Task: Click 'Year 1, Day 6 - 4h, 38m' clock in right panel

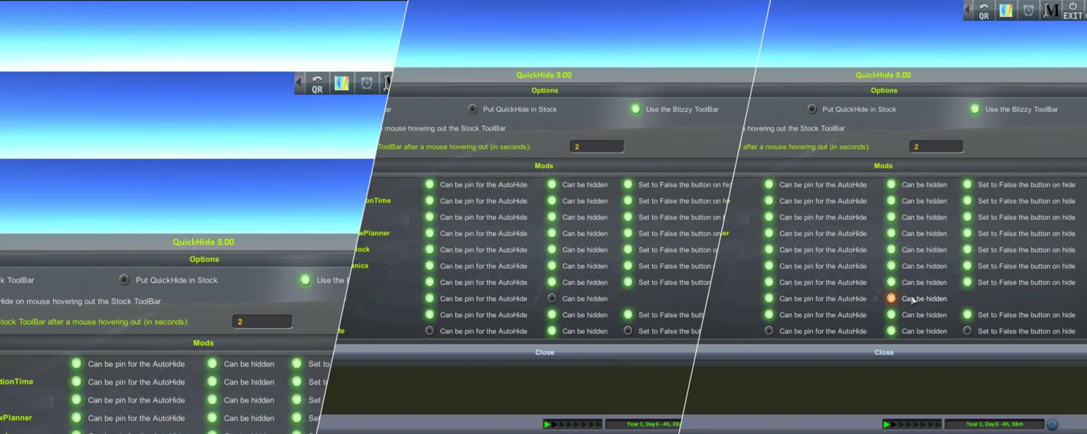Action: click(995, 424)
